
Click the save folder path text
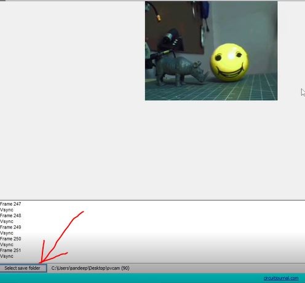pos(90,268)
